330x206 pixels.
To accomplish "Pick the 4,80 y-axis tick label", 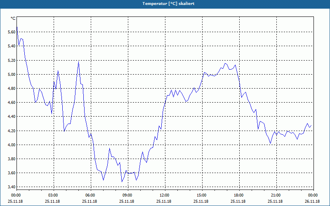I will coord(12,88).
